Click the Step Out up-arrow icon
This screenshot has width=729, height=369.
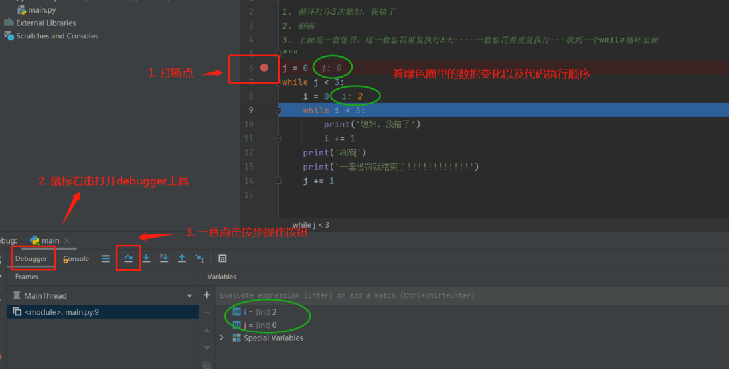point(182,258)
